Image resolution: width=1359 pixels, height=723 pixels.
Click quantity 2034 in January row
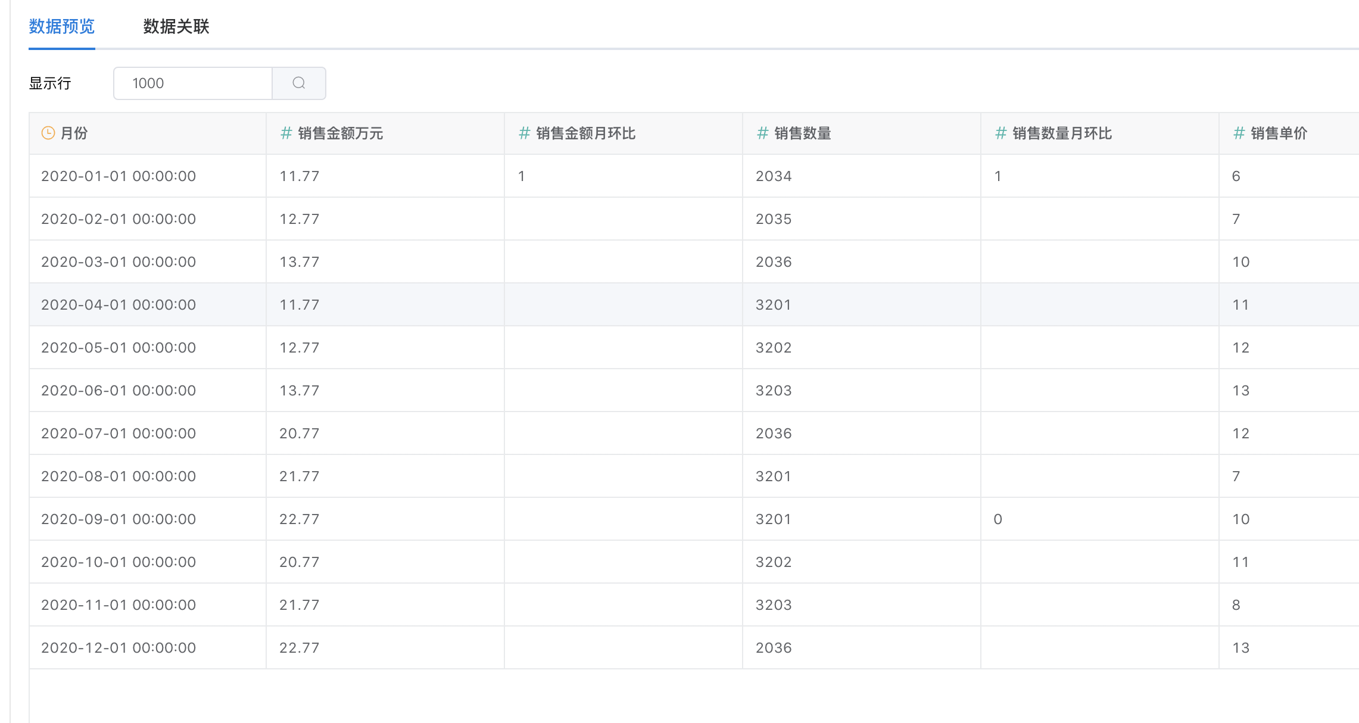(x=774, y=176)
